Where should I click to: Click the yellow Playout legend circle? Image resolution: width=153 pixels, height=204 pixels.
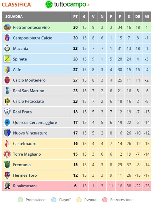tap(79, 200)
